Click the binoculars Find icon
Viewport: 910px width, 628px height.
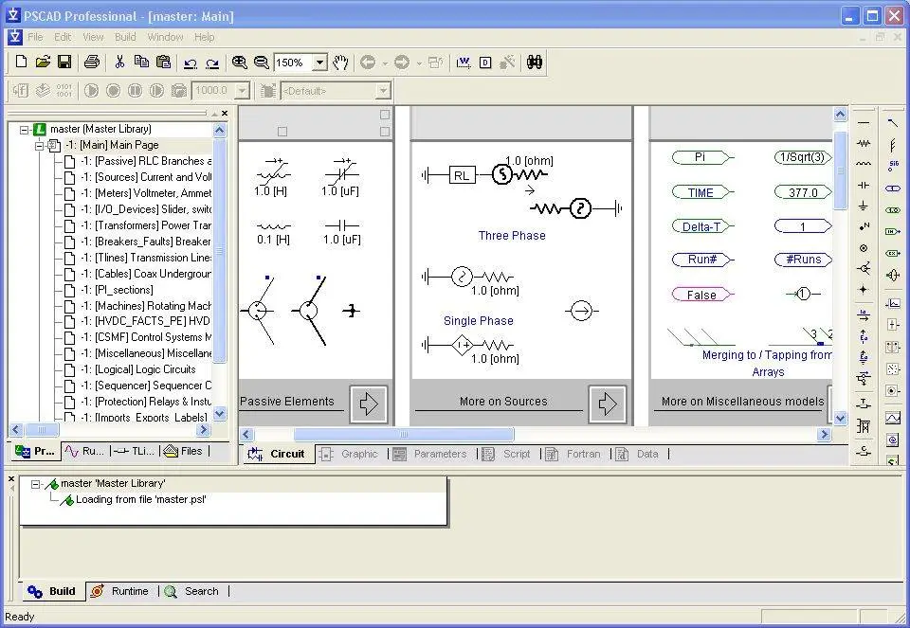(x=535, y=63)
